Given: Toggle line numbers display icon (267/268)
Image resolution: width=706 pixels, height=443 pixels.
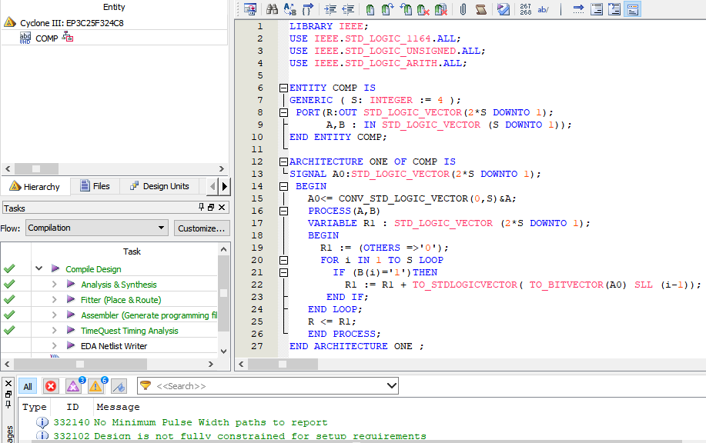Looking at the screenshot, I should click(526, 9).
